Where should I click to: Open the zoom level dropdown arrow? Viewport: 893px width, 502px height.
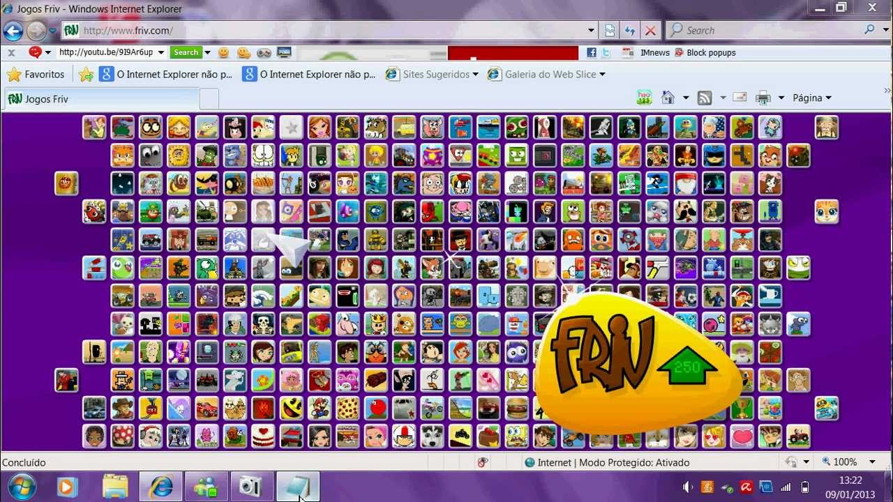[x=872, y=462]
